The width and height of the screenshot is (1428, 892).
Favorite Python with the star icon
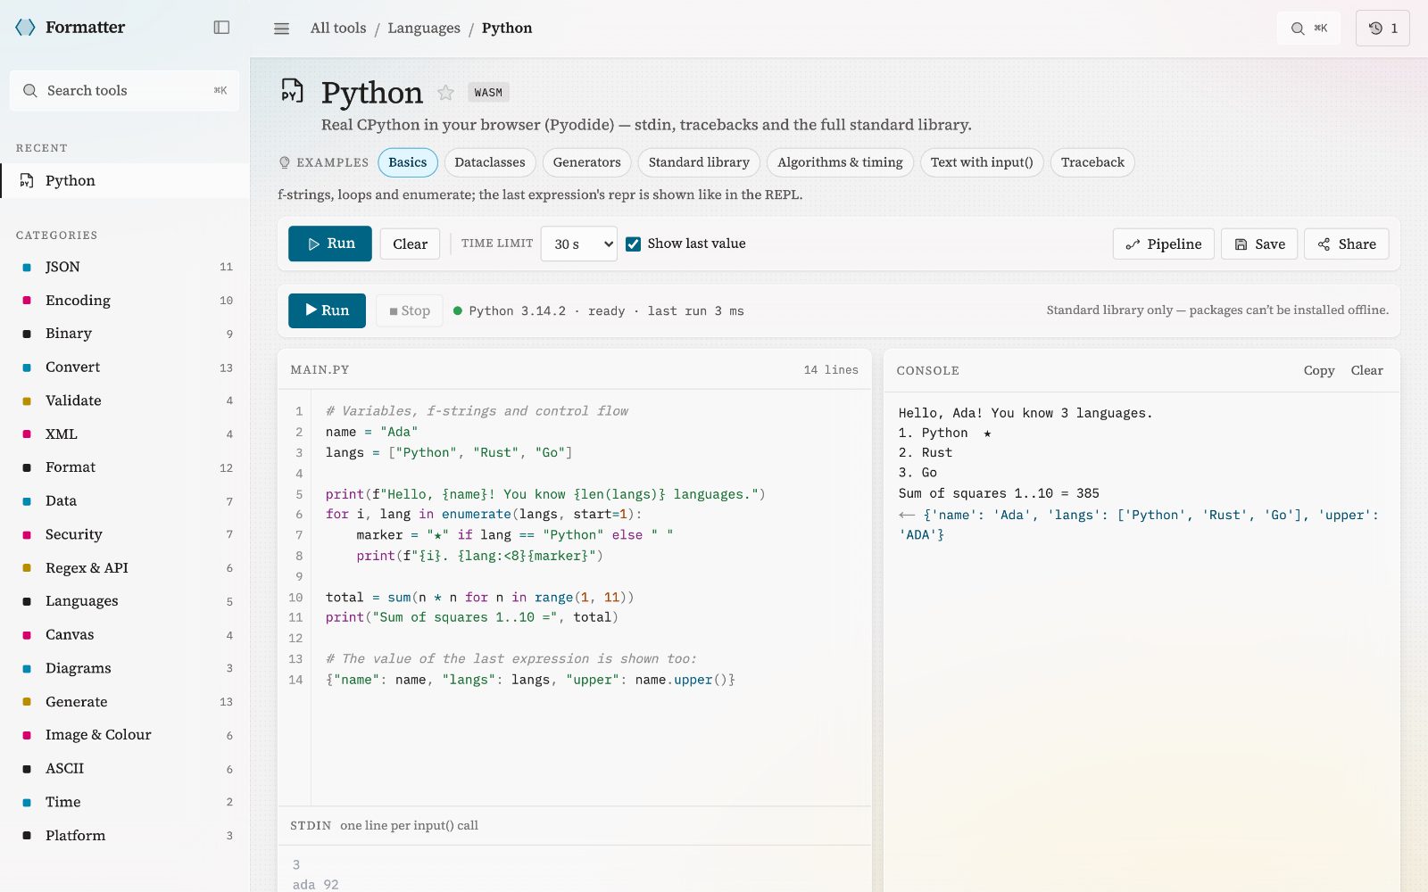tap(445, 93)
